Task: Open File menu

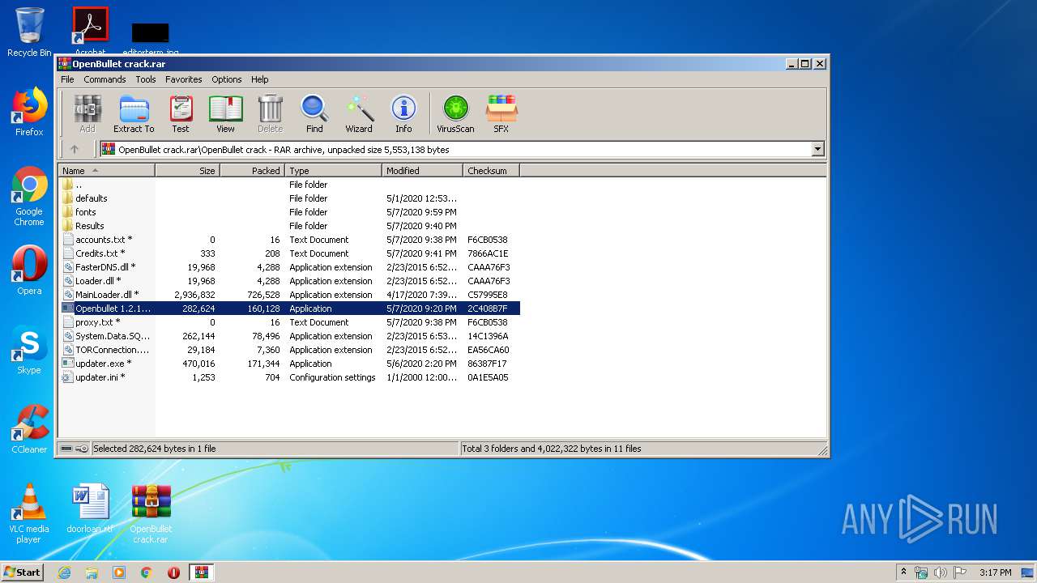Action: [67, 79]
